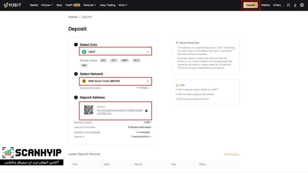
Task: Select the BTC popular token
Action: [103, 60]
